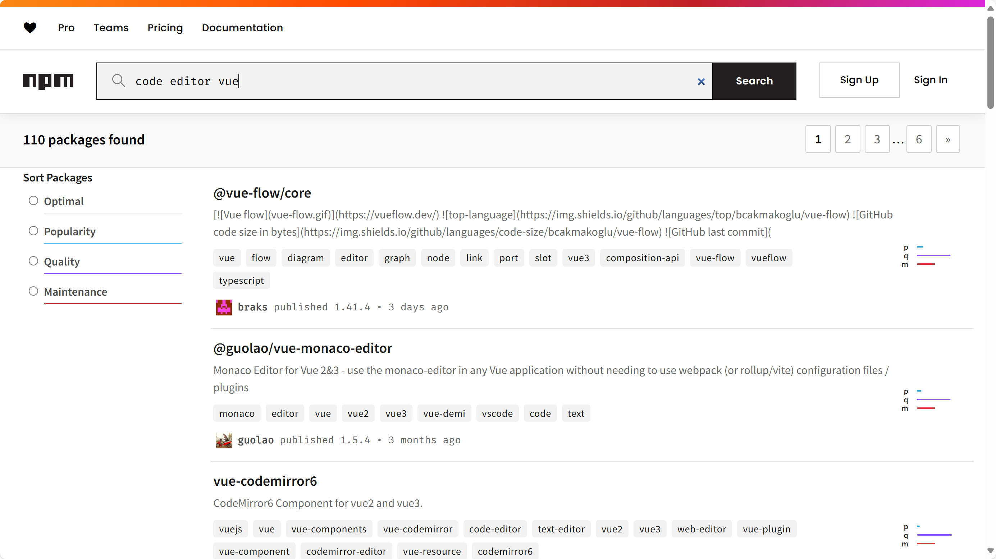This screenshot has height=559, width=996.
Task: Click the node keyword tag
Action: click(438, 258)
